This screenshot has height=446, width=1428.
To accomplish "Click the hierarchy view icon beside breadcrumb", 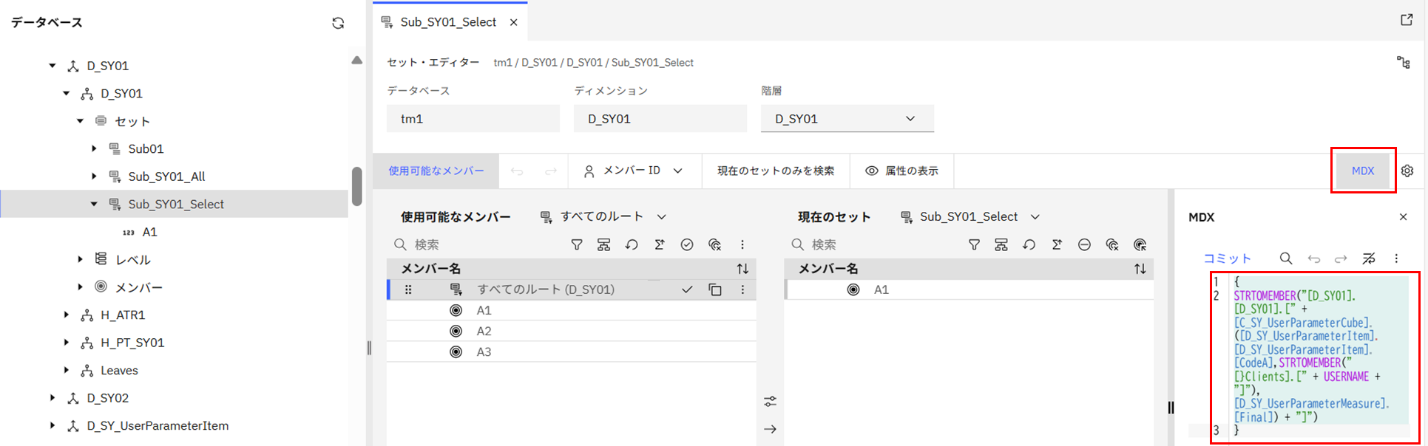I will [x=1403, y=63].
